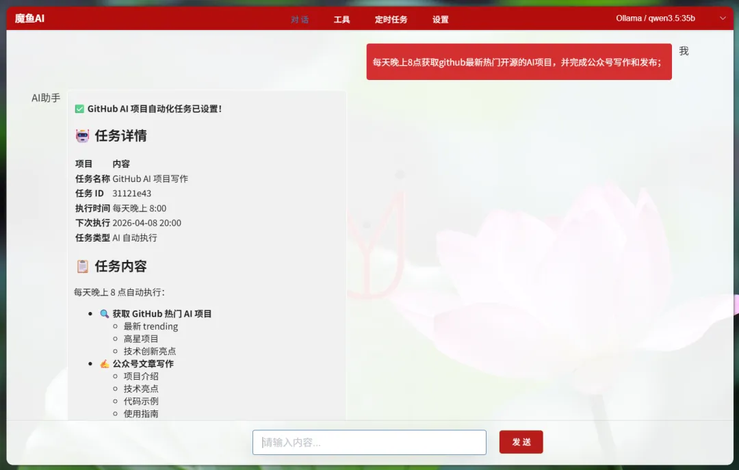Open the 对话 tab

point(300,19)
